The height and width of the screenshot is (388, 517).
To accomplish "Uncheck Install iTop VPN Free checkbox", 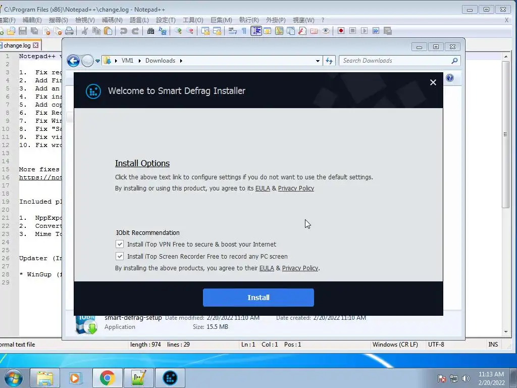I will tap(120, 244).
